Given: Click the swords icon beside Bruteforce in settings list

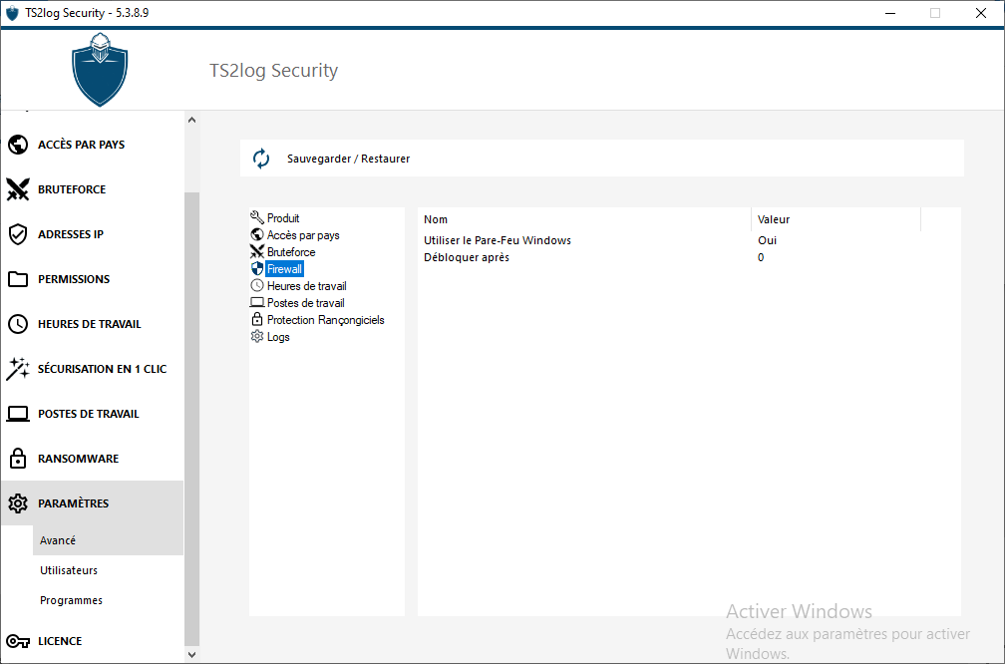Looking at the screenshot, I should point(257,252).
